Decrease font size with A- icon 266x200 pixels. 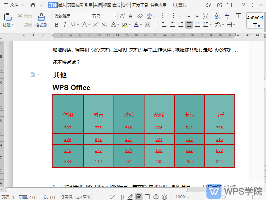tap(131, 16)
